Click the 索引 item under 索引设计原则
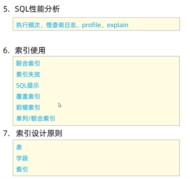The height and width of the screenshot is (179, 190). click(x=22, y=169)
